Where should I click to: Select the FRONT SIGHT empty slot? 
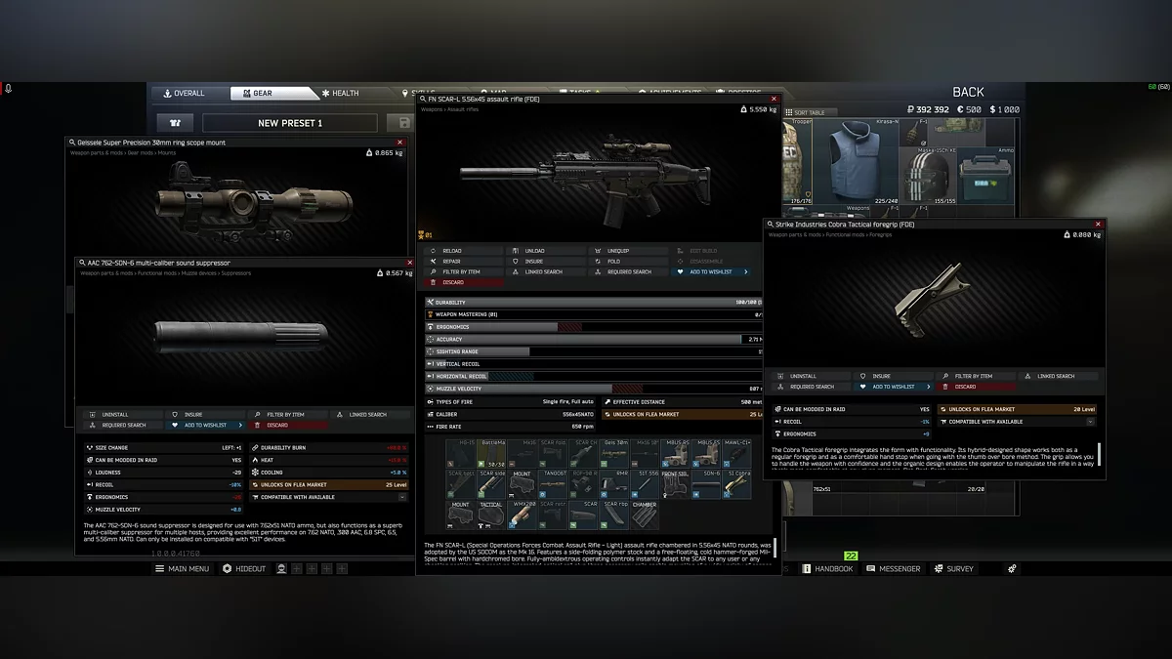pos(676,484)
